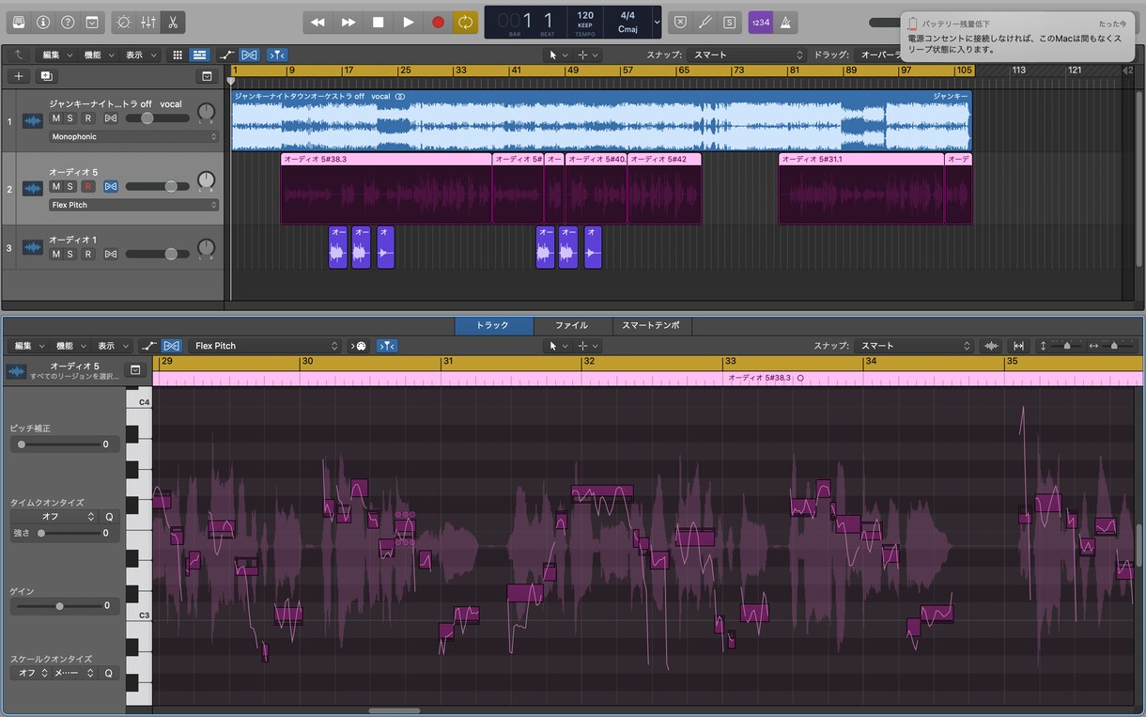Open the Mixer faders icon
Image resolution: width=1146 pixels, height=717 pixels.
tap(148, 22)
